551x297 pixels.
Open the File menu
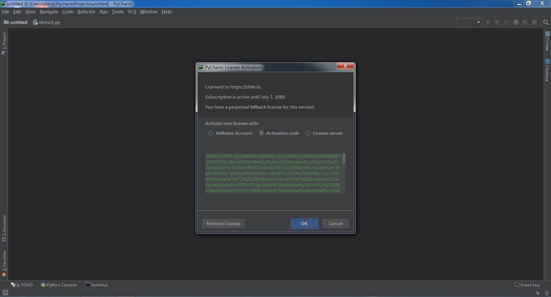[x=5, y=11]
